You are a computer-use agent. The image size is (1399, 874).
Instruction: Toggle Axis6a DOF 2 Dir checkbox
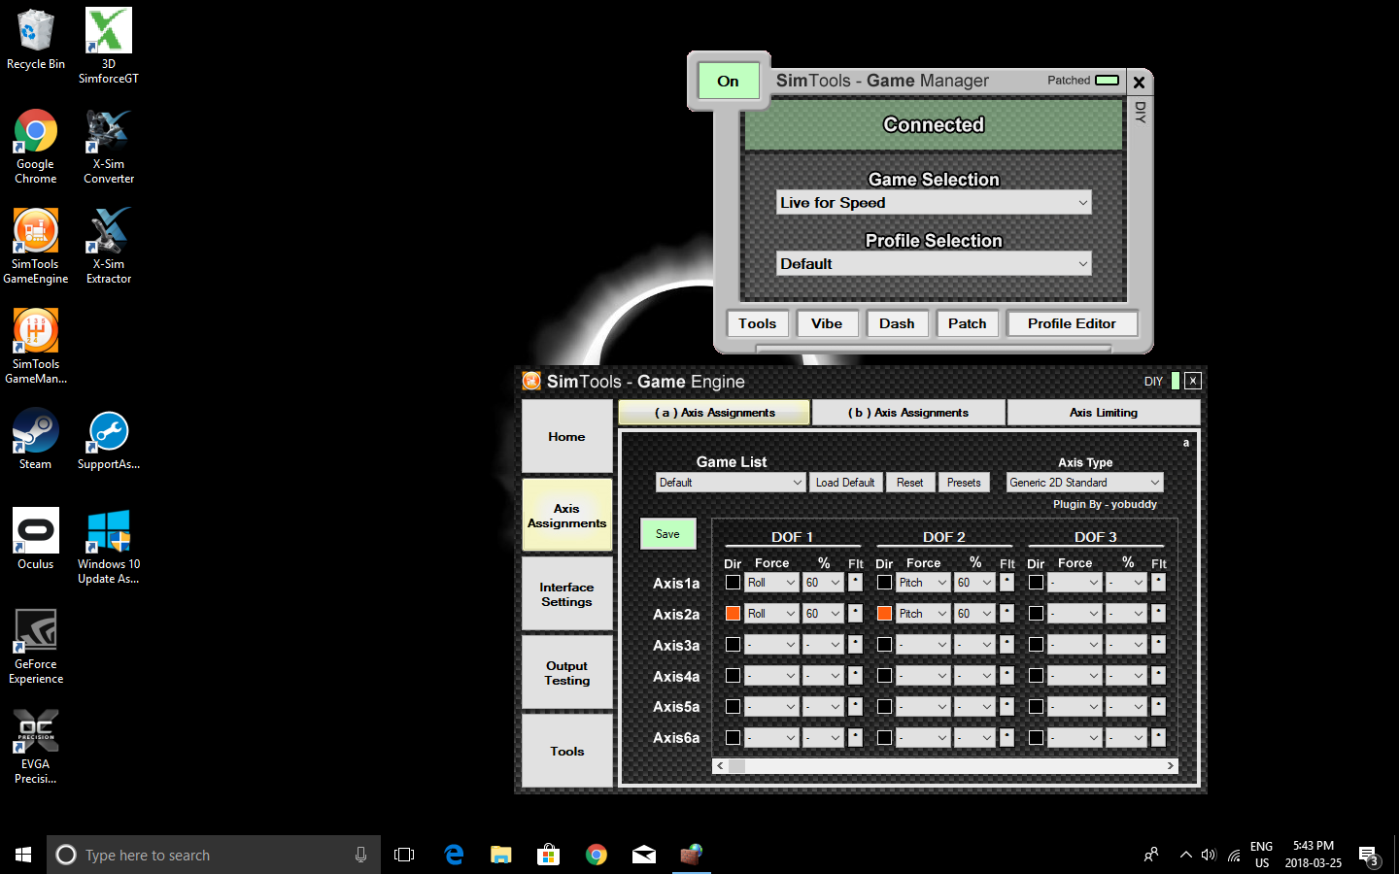884,738
